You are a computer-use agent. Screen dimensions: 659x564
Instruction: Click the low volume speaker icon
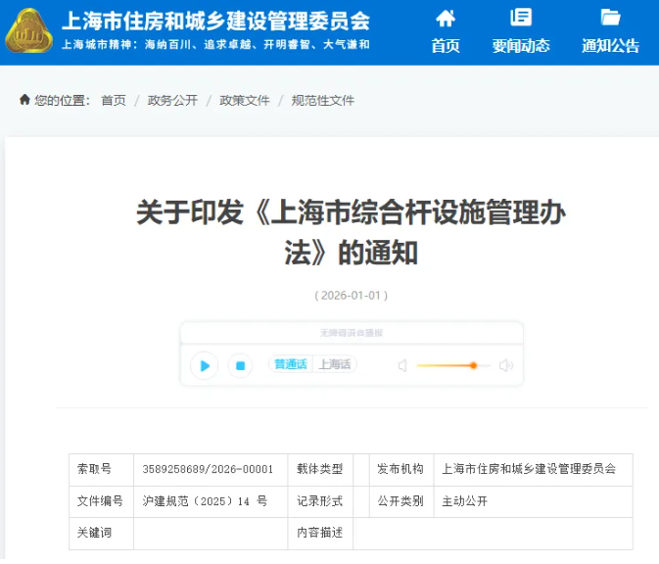click(401, 366)
